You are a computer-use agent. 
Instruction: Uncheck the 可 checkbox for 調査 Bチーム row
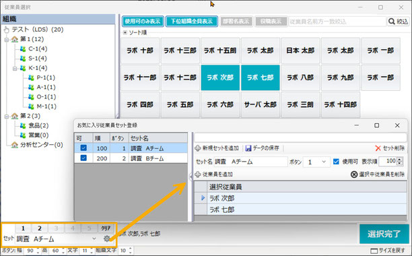click(83, 158)
